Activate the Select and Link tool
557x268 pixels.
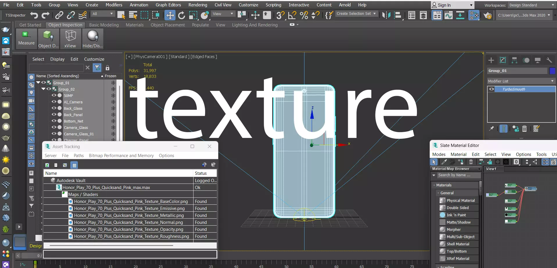pos(59,15)
